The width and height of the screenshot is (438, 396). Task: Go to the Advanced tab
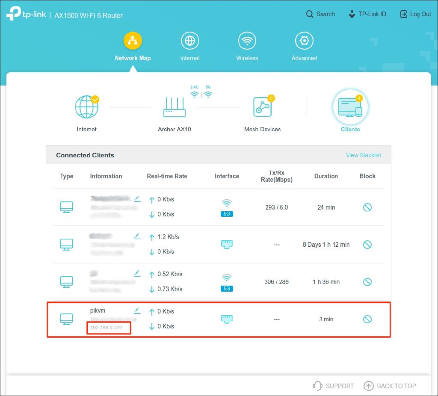[x=304, y=47]
